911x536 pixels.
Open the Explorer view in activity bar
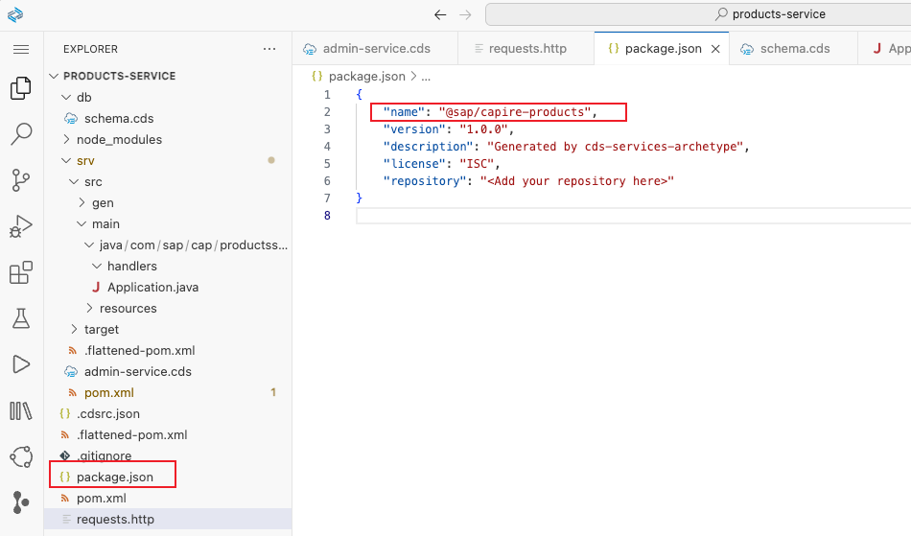coord(20,89)
